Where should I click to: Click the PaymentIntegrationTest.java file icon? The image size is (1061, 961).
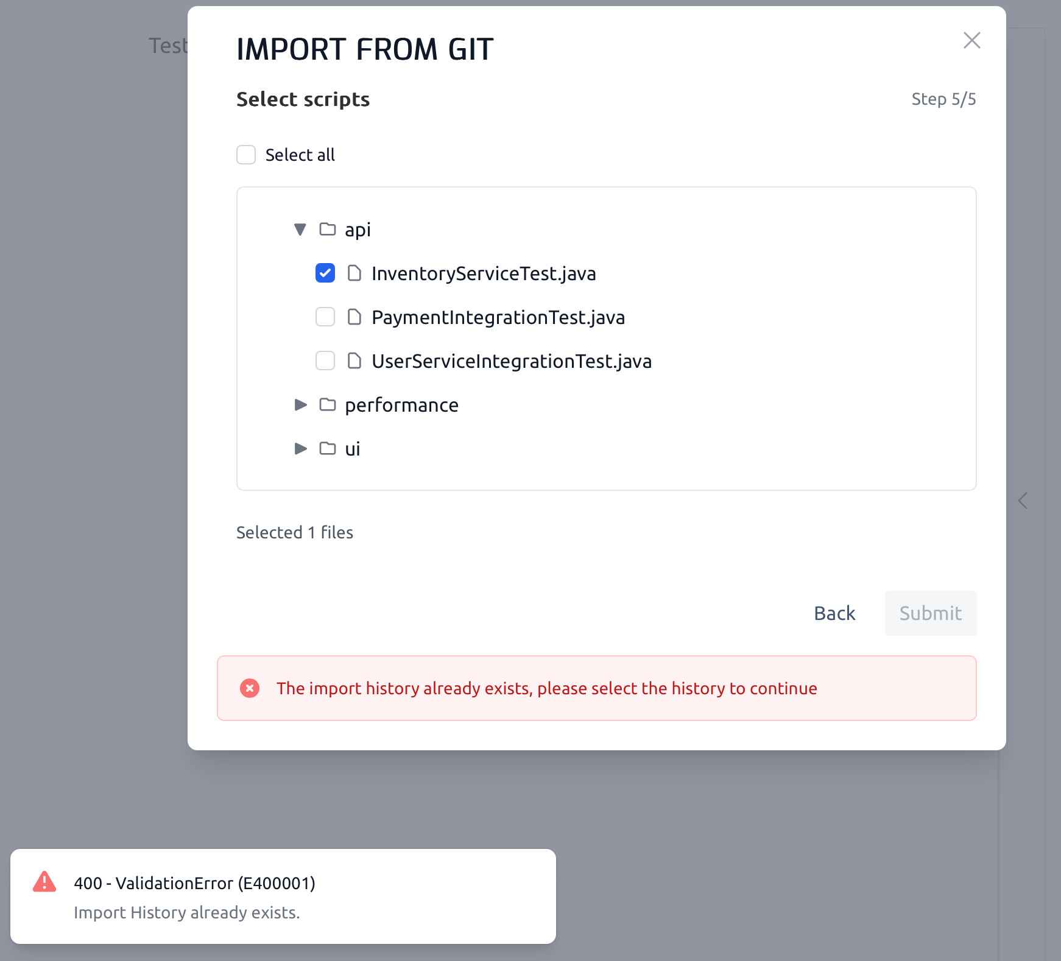(354, 317)
